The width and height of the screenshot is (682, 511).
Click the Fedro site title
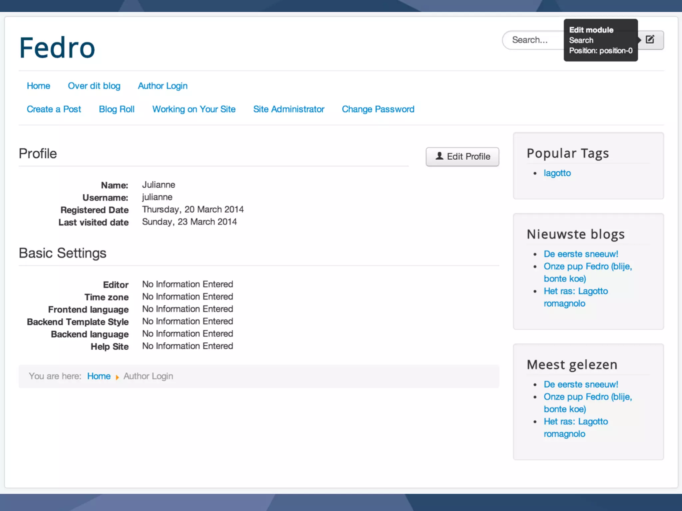(x=57, y=48)
